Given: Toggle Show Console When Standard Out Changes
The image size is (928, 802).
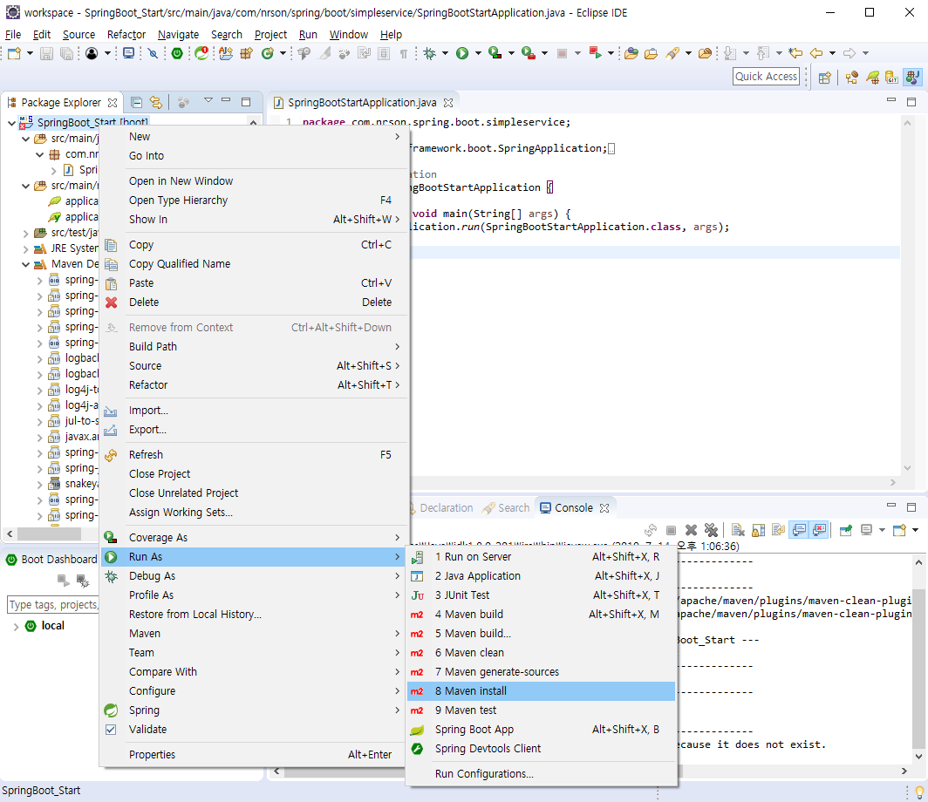Looking at the screenshot, I should point(799,530).
